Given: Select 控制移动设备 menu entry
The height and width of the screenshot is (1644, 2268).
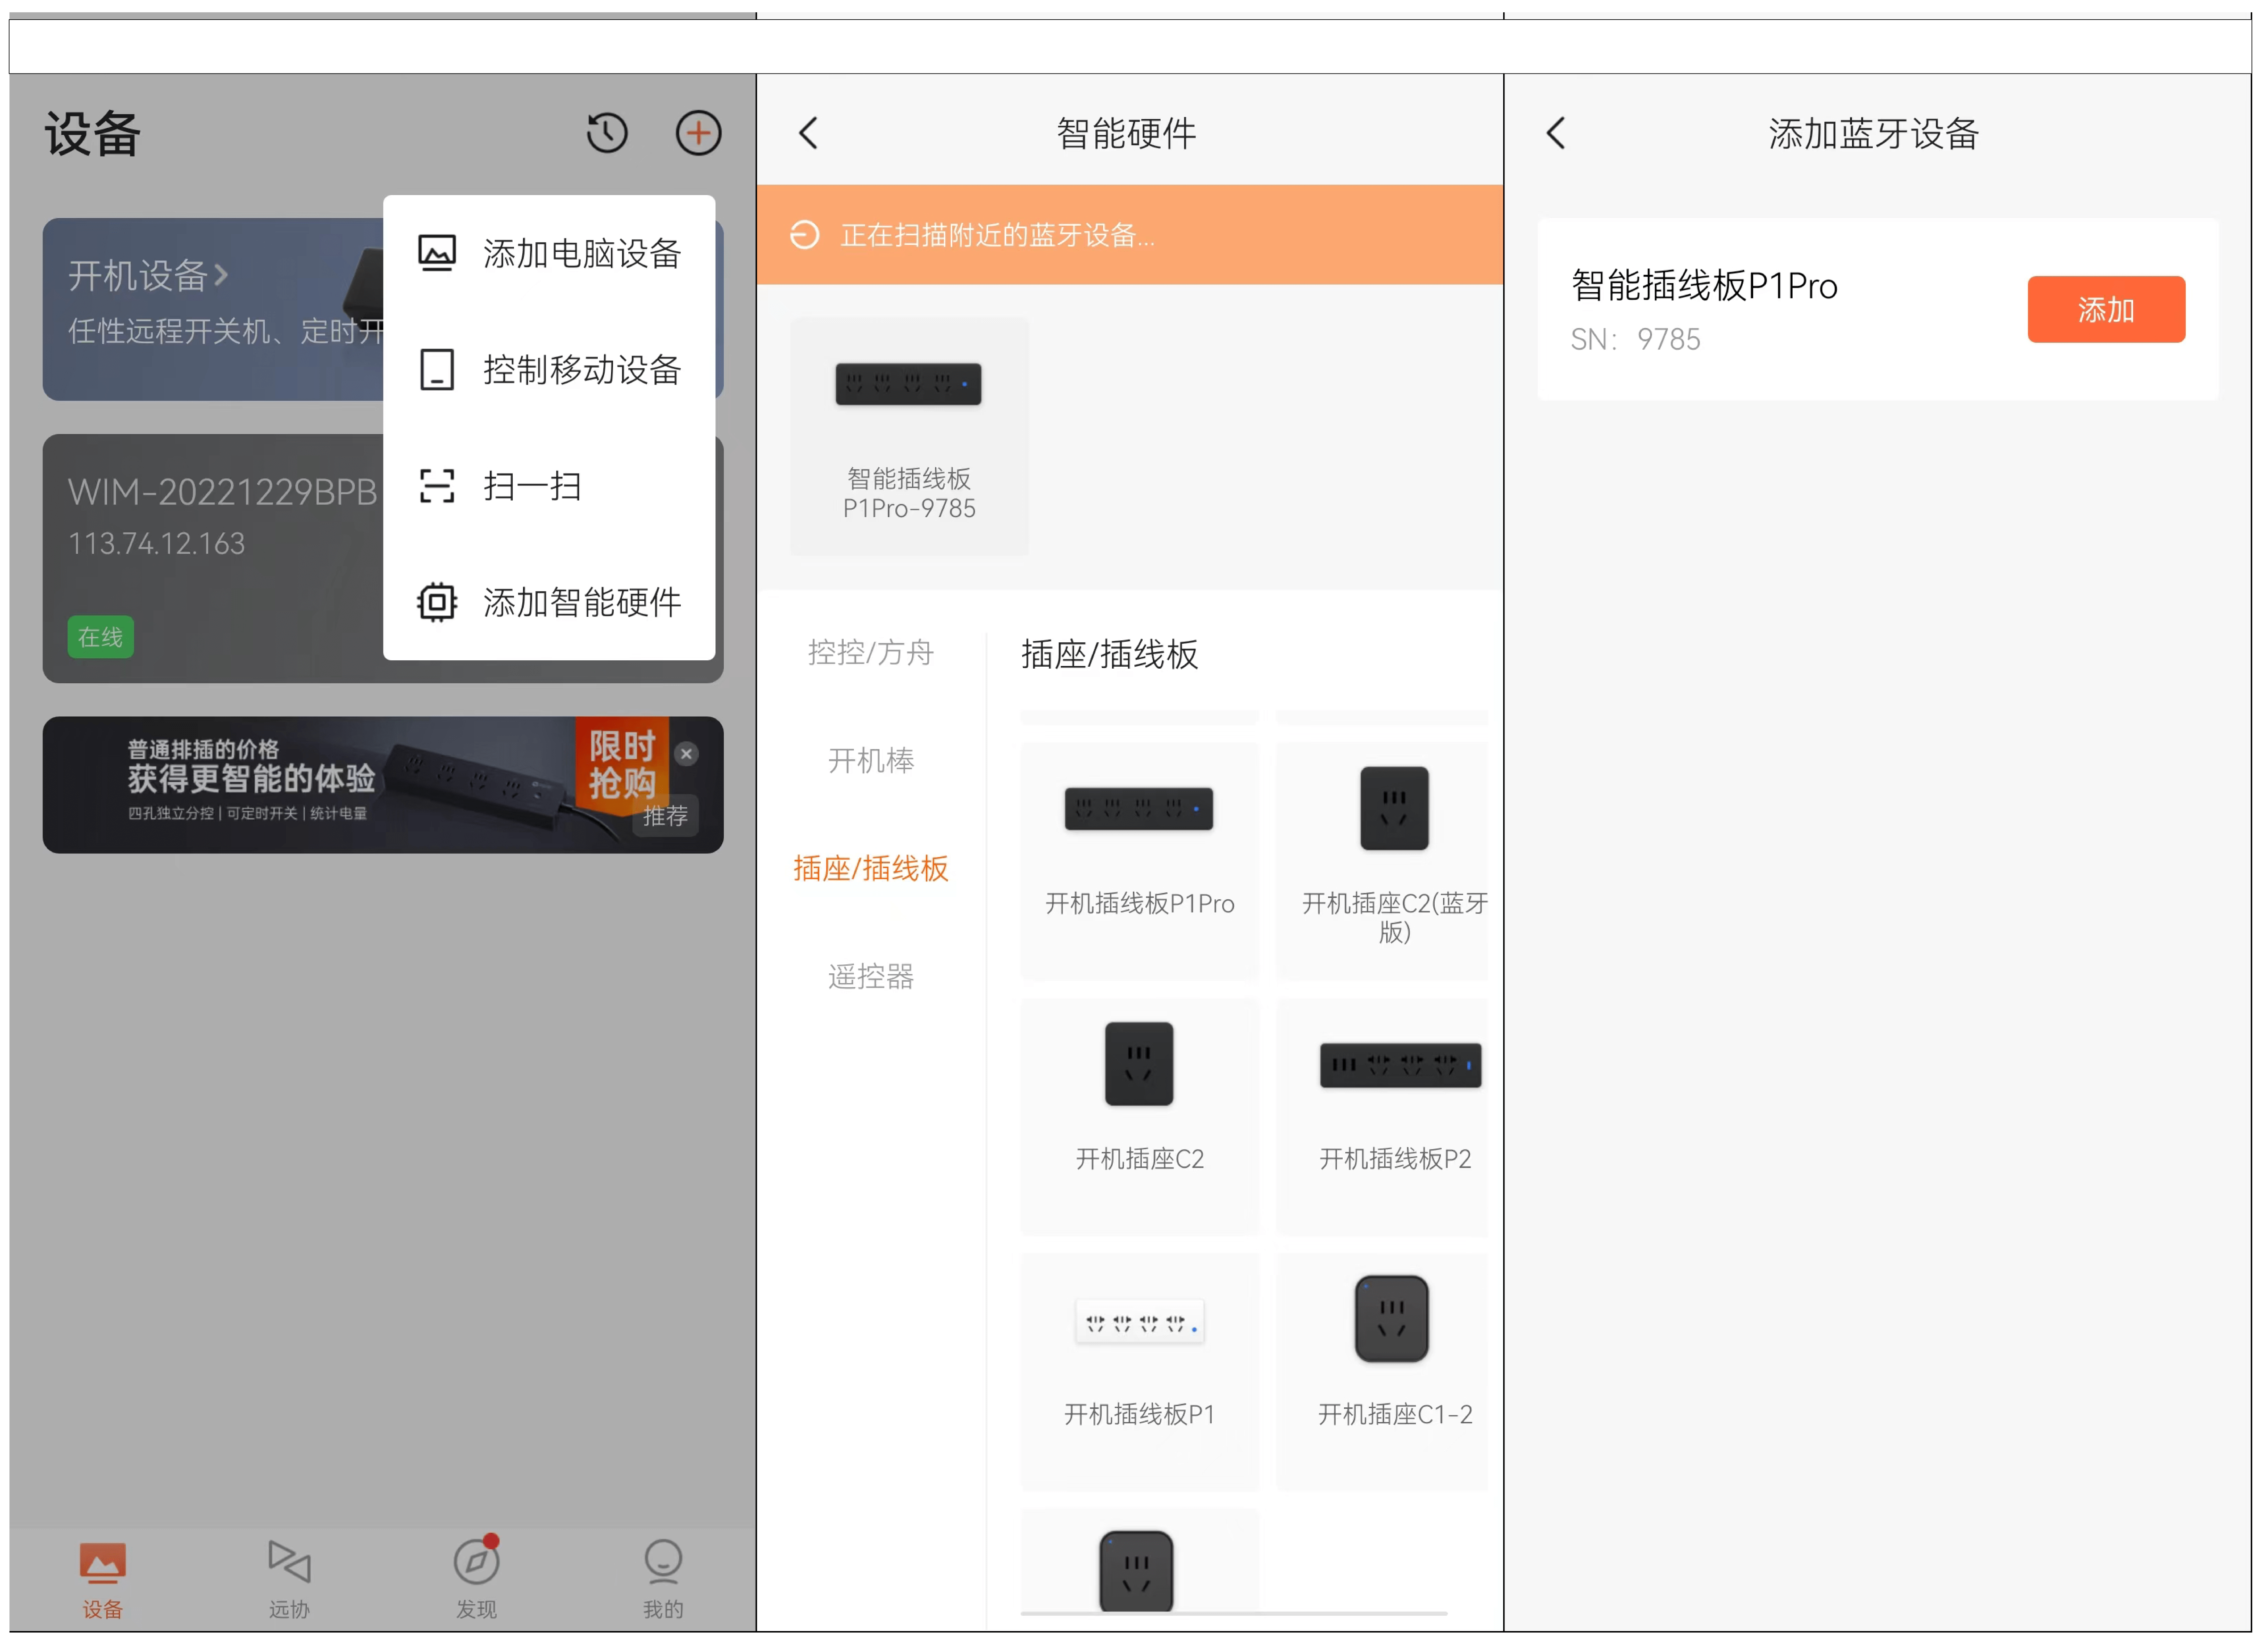Looking at the screenshot, I should 549,370.
